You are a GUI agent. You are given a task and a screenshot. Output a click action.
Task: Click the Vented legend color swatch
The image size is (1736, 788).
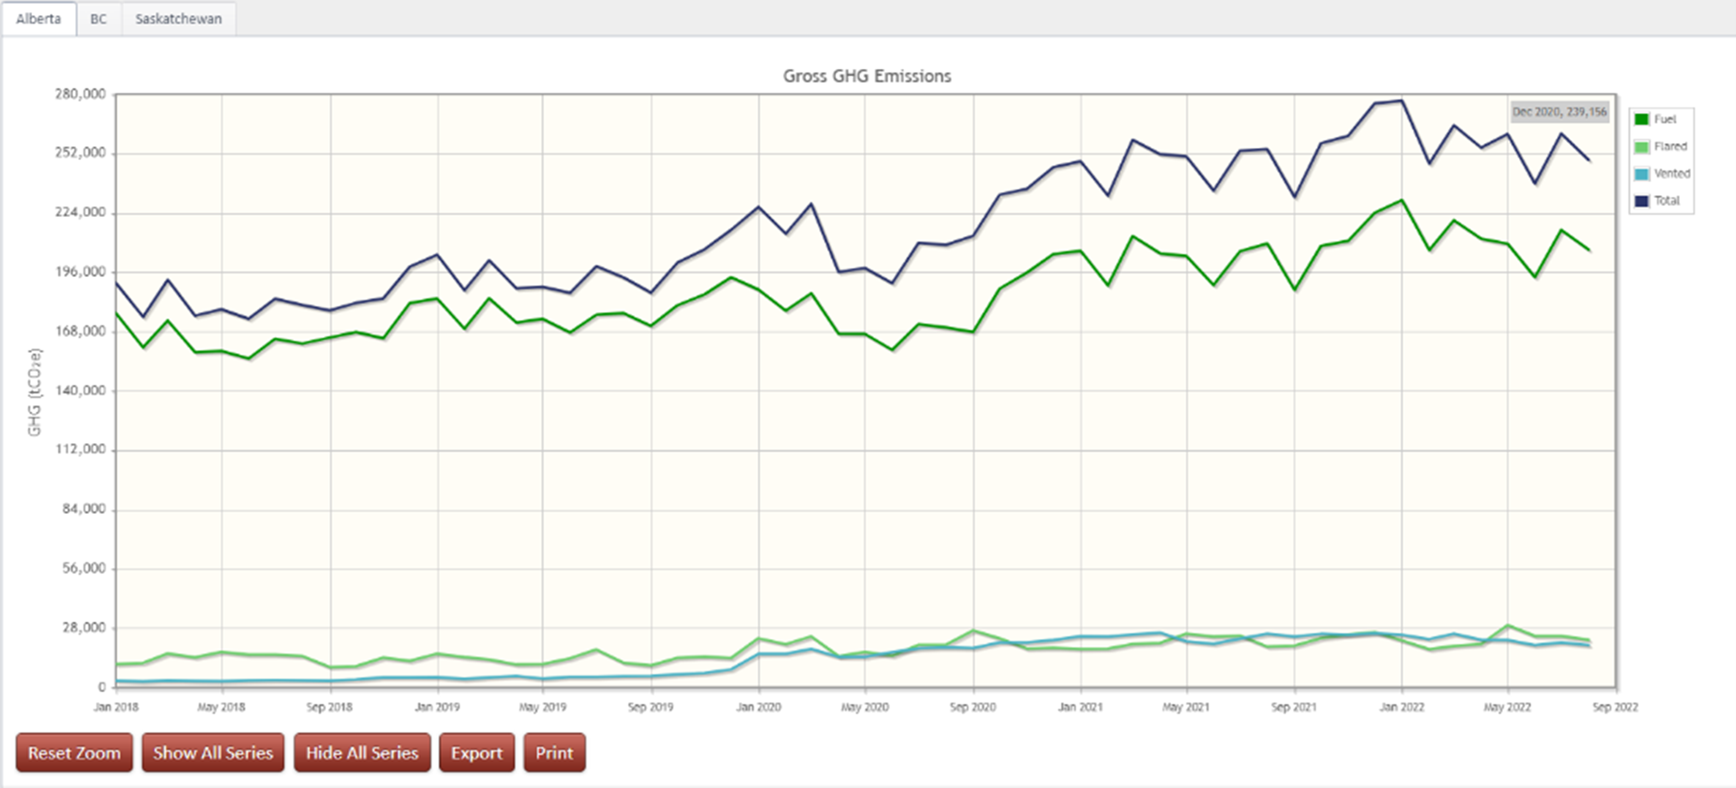pyautogui.click(x=1642, y=174)
